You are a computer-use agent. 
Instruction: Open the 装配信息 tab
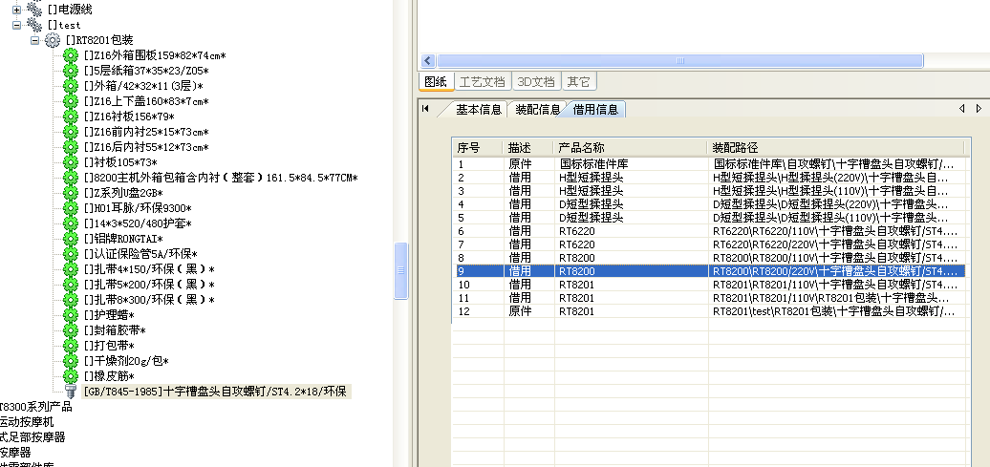pyautogui.click(x=537, y=109)
